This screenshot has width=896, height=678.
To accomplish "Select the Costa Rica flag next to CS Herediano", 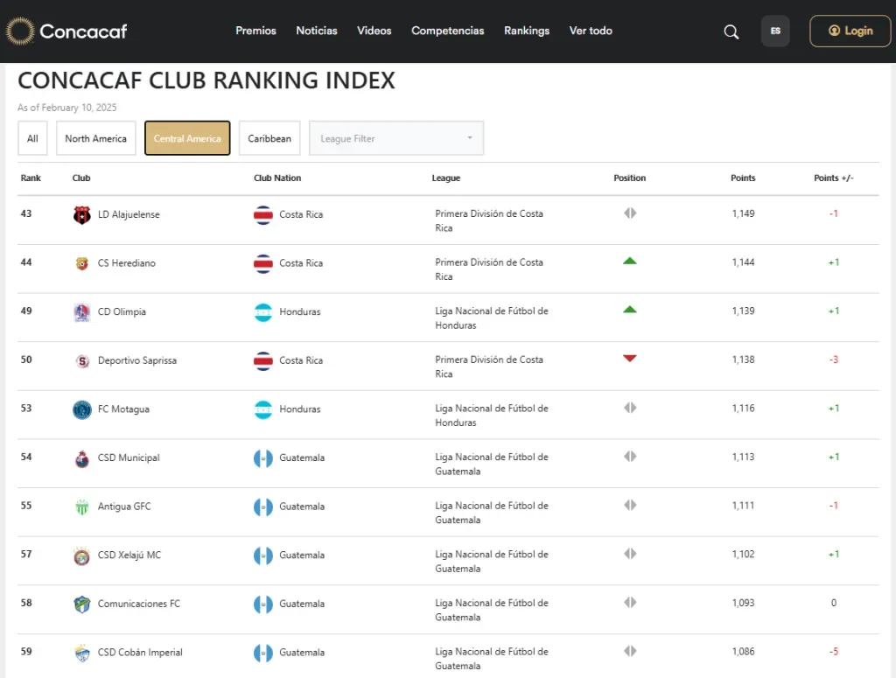I will 262,262.
